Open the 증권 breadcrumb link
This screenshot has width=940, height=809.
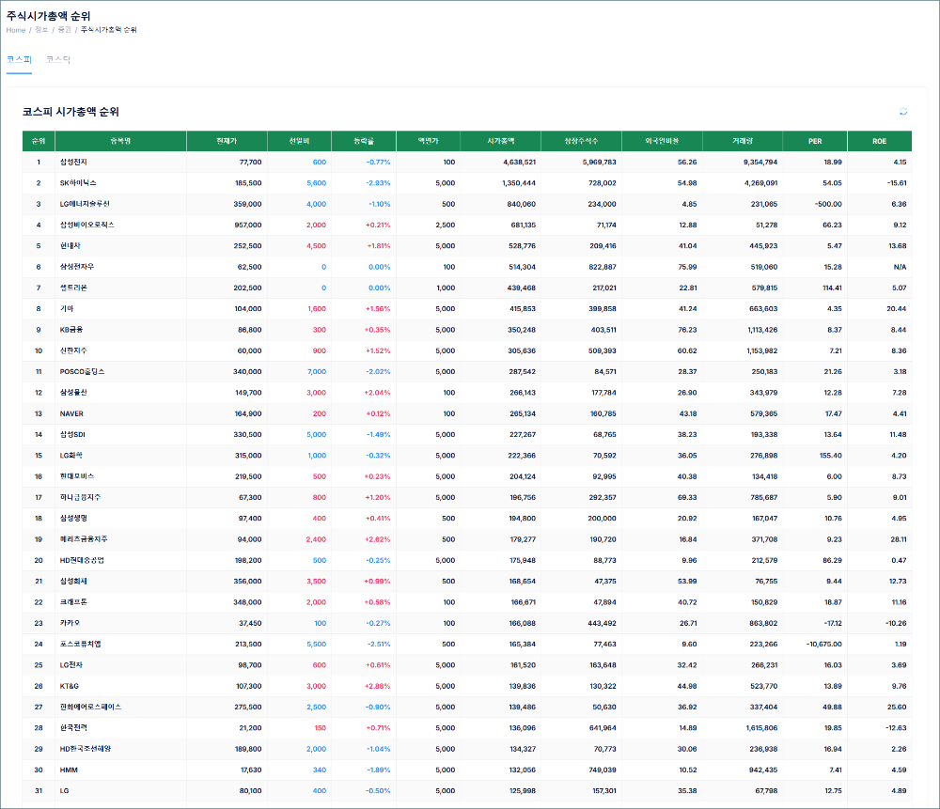64,30
